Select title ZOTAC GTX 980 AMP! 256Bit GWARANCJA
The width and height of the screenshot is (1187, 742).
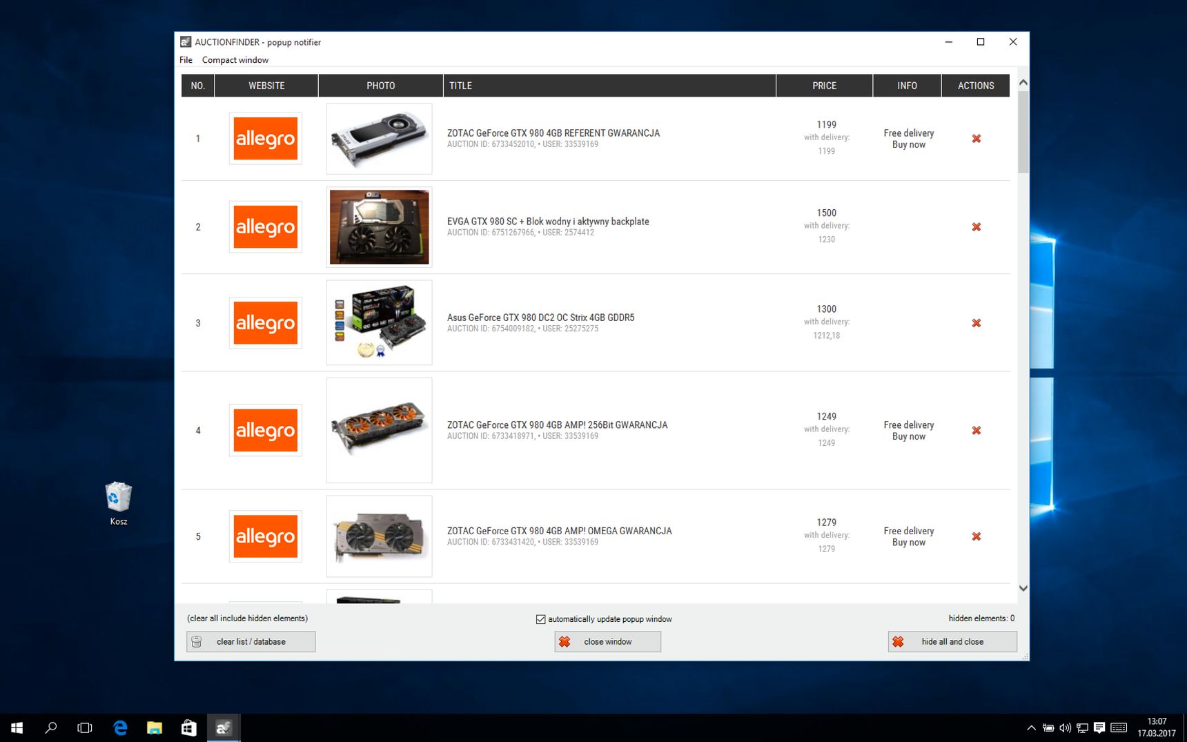pos(557,425)
